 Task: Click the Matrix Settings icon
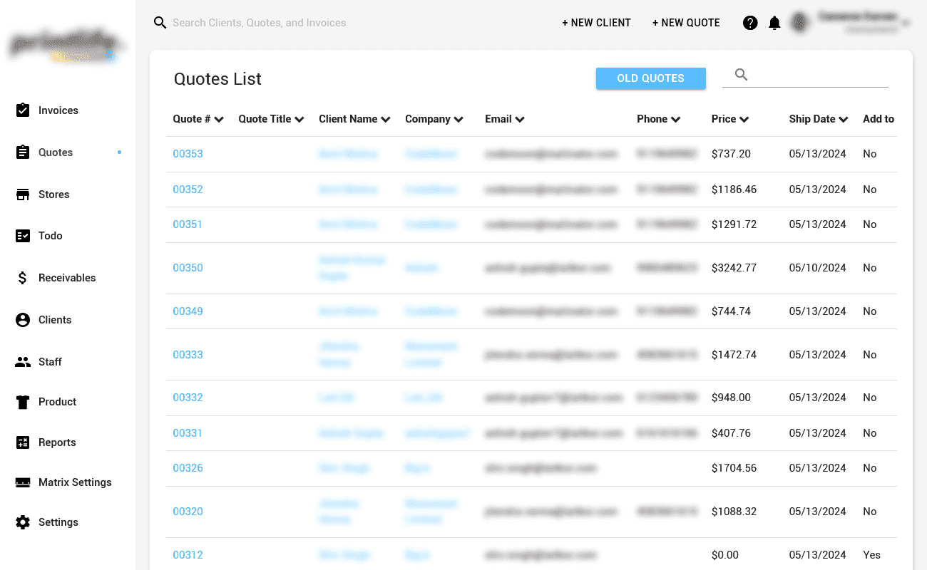coord(23,482)
